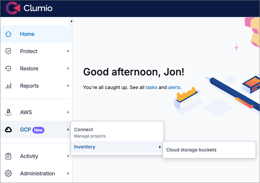Click the Administration gear icon
This screenshot has height=183, width=260.
9,173
